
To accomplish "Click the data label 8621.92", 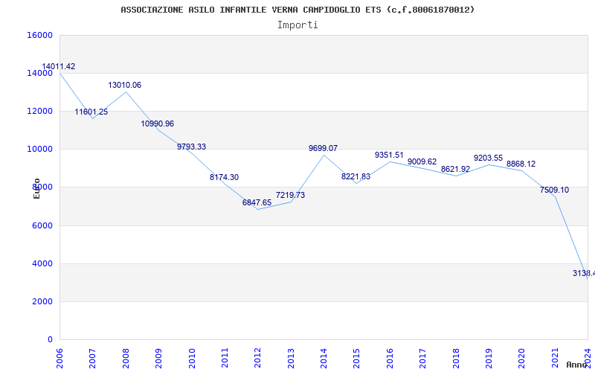I will [x=455, y=170].
